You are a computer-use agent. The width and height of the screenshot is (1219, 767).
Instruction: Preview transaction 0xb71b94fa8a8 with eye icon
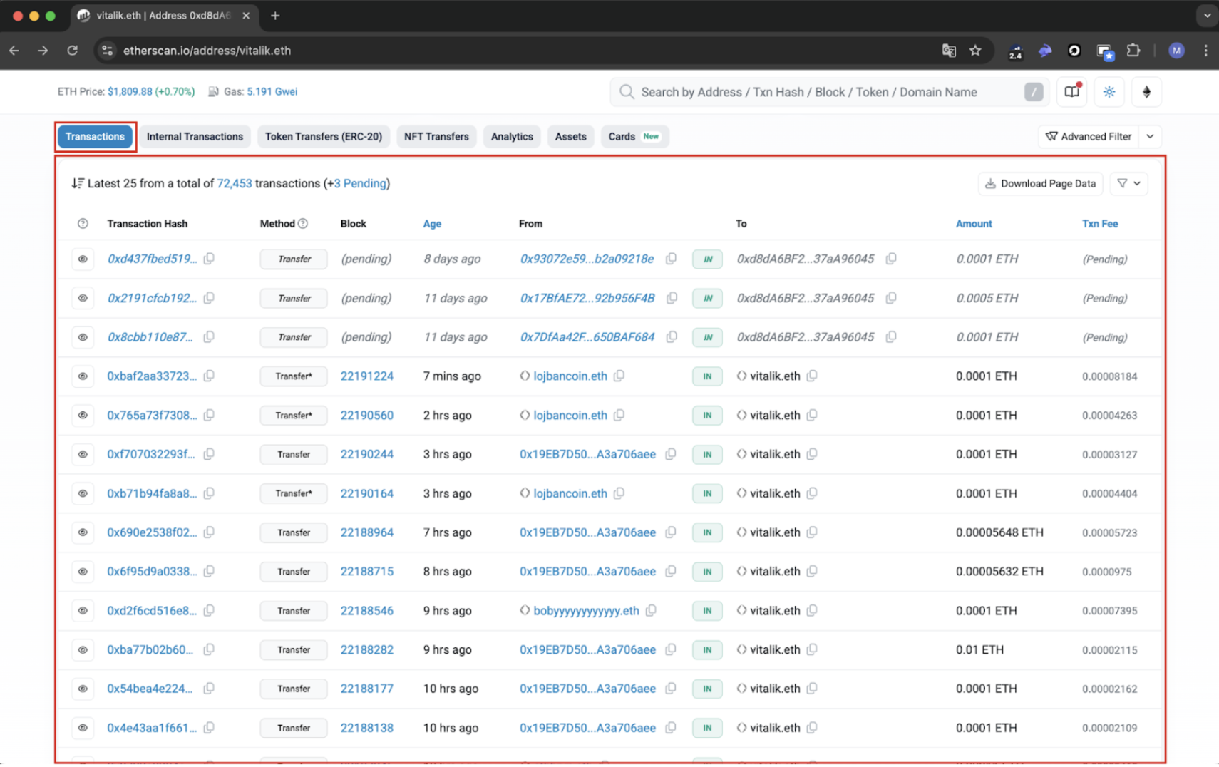(x=83, y=493)
